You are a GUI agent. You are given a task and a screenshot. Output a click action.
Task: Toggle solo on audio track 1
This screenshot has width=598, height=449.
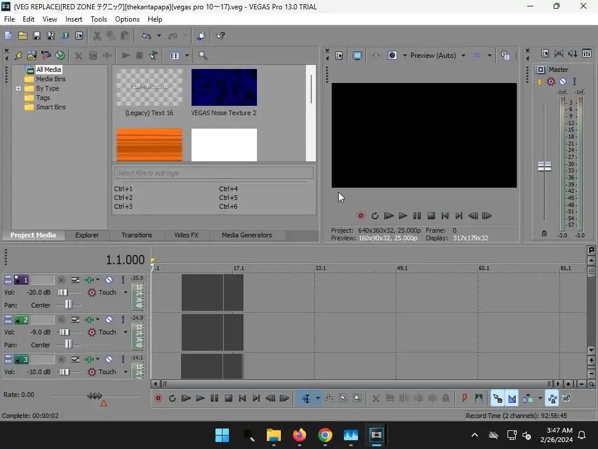tap(123, 280)
